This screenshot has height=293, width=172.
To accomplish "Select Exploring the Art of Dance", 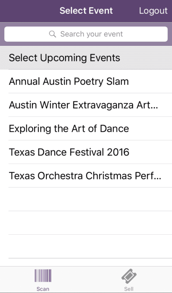I will [86, 128].
